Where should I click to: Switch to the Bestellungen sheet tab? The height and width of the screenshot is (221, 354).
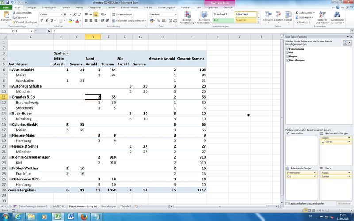pyautogui.click(x=109, y=206)
